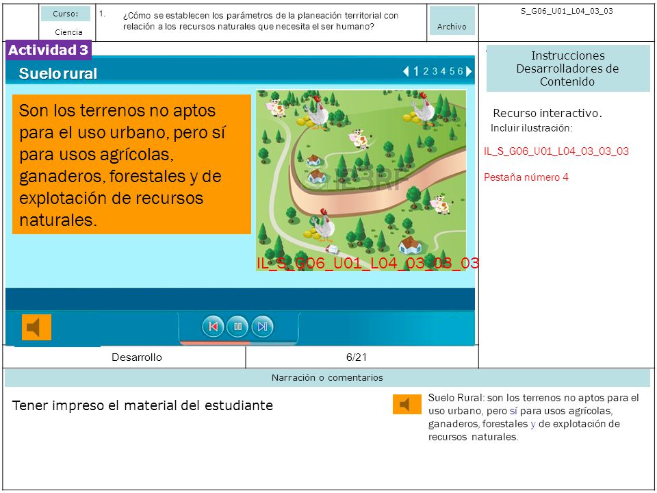Mute audio with player speaker icon

(36, 327)
